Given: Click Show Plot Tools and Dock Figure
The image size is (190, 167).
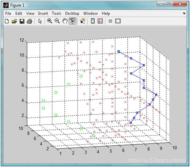Looking at the screenshot, I should [x=118, y=21].
